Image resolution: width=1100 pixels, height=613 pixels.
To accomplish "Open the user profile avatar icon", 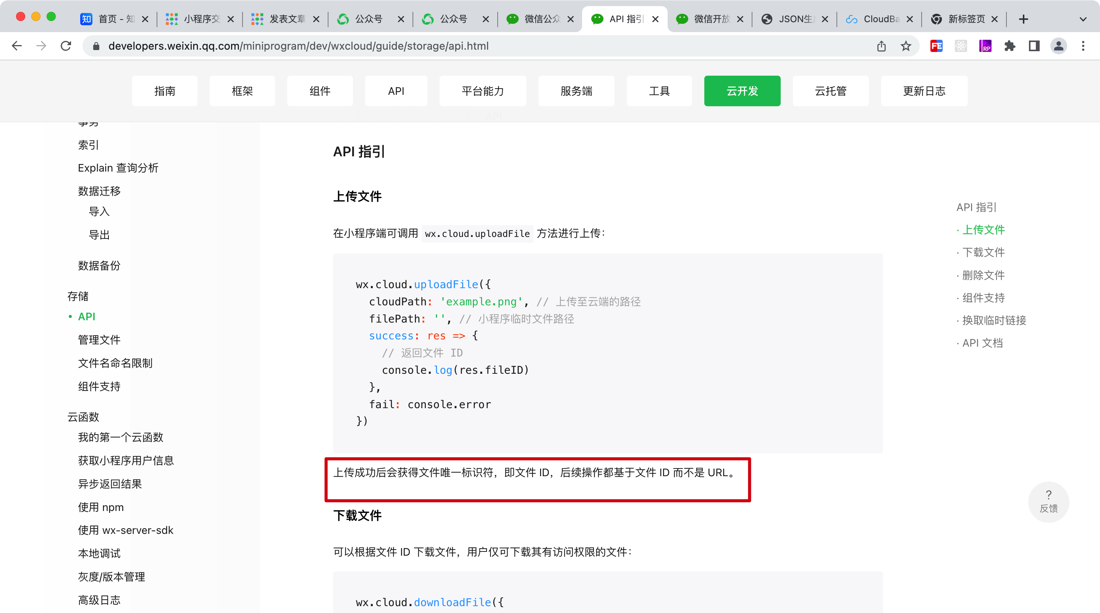I will point(1058,46).
